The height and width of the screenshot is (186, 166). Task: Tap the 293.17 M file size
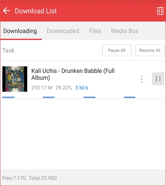(42, 88)
